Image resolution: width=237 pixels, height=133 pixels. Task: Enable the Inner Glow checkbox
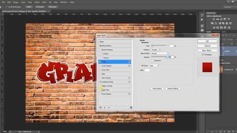coord(100,70)
